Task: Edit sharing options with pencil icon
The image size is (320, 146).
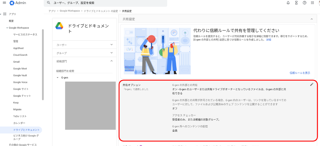Action: click(x=312, y=84)
